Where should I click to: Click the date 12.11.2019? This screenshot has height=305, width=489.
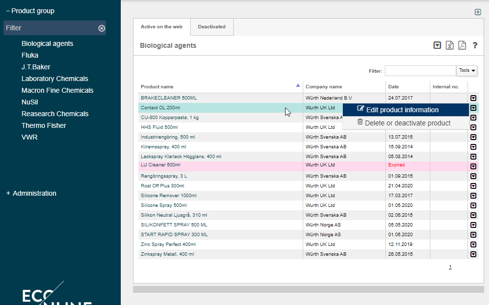pyautogui.click(x=400, y=244)
